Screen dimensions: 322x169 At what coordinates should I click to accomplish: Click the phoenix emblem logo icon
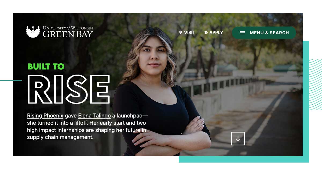coord(33,32)
